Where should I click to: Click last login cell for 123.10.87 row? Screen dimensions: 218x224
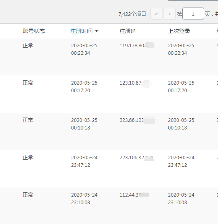click(x=181, y=87)
